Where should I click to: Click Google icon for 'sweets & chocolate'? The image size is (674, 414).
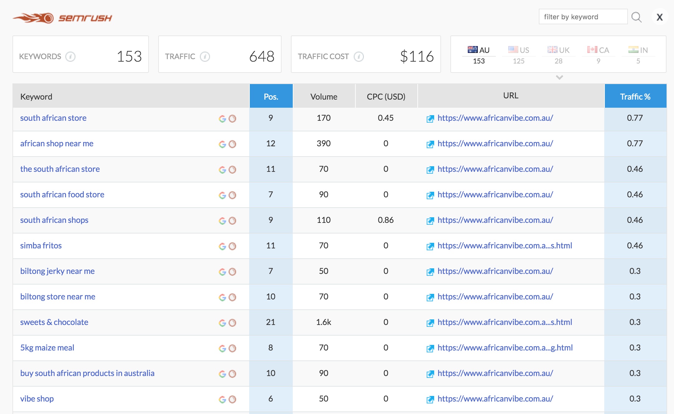(x=222, y=323)
